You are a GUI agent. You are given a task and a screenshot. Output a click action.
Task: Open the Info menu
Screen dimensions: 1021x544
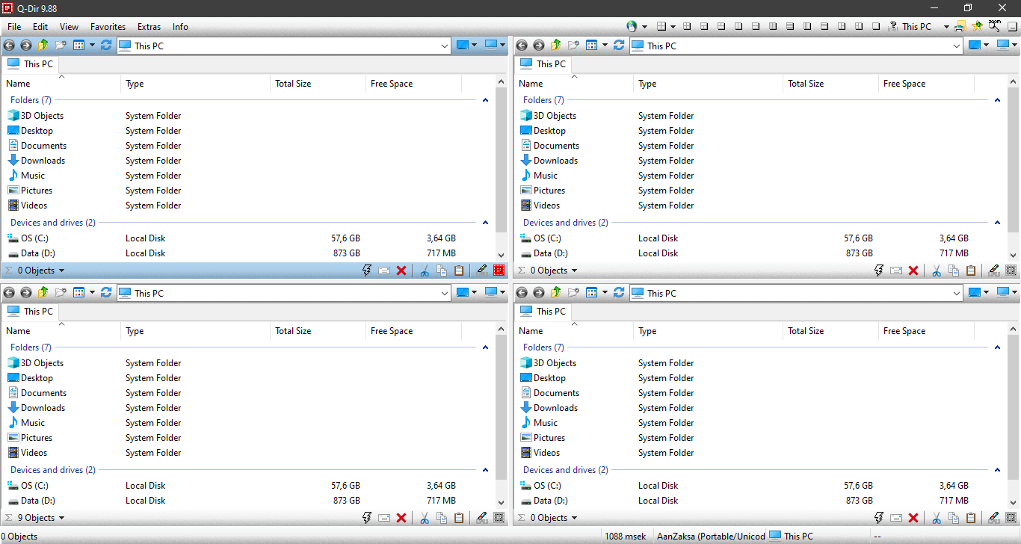[x=180, y=26]
